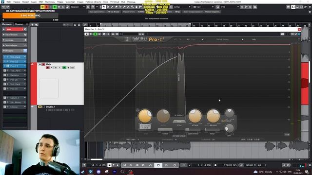Click Pro-C 2 Release knob
This screenshot has height=175, width=312.
click(213, 116)
